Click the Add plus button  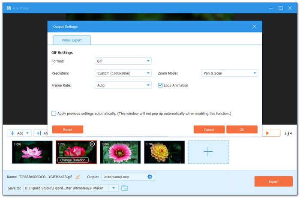point(17,133)
